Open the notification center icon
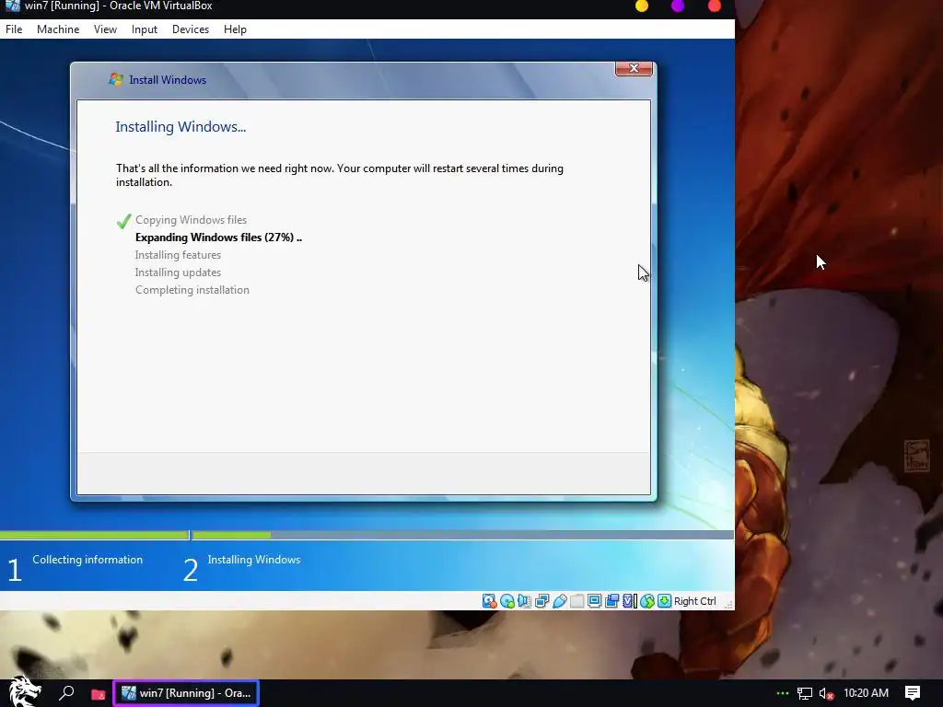 click(913, 693)
